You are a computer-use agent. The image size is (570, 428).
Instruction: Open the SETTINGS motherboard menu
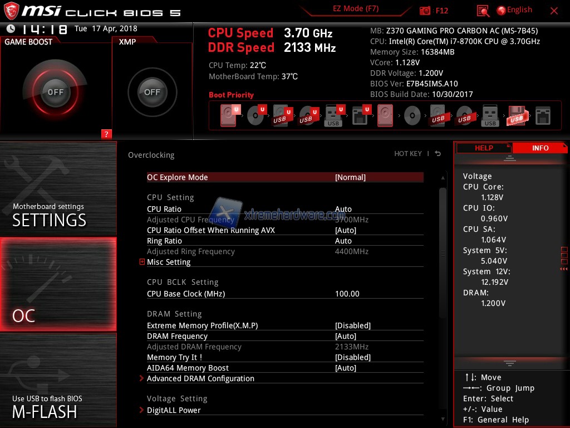[58, 189]
